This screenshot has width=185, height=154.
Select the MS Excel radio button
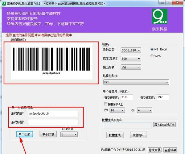(152, 49)
